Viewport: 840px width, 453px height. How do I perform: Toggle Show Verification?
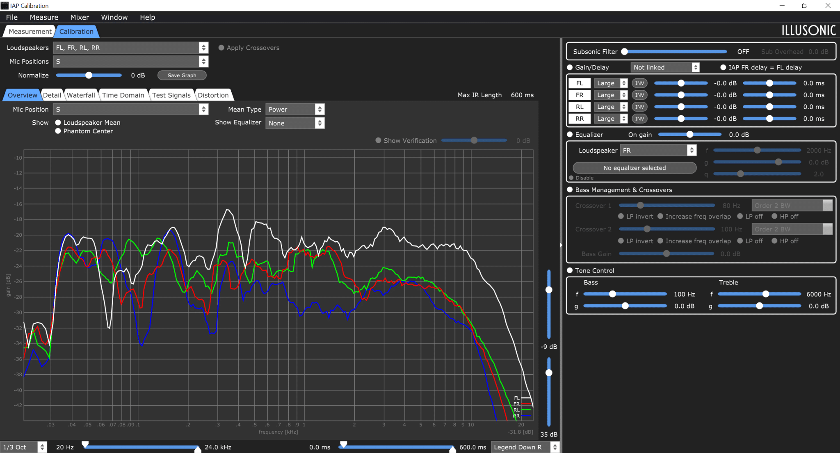coord(378,140)
